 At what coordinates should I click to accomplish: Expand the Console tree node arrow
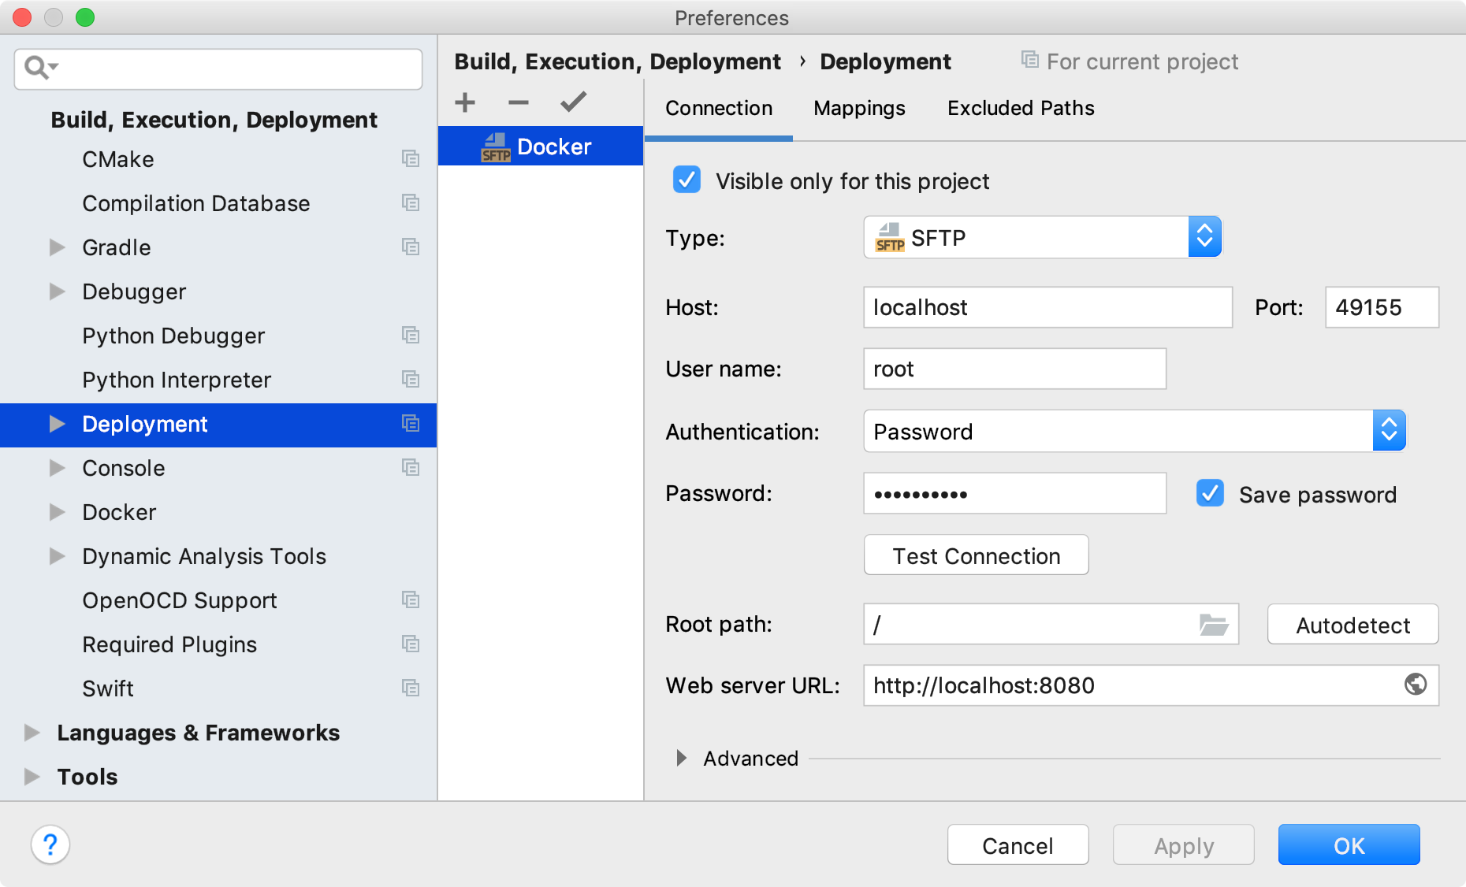(x=57, y=468)
